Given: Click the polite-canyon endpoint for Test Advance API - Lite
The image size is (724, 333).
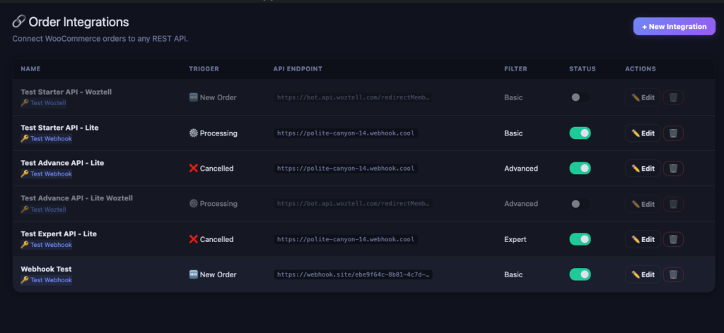Looking at the screenshot, I should [346, 169].
